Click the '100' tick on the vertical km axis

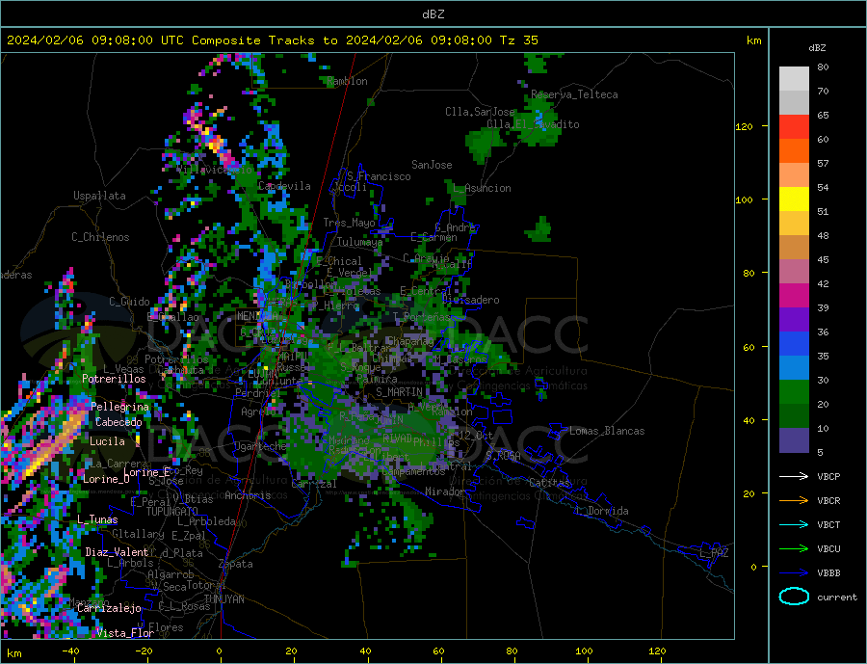tap(744, 199)
